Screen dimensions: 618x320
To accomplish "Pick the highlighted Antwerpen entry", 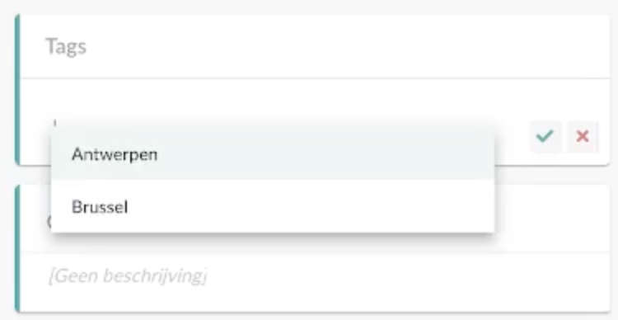I will tap(115, 154).
